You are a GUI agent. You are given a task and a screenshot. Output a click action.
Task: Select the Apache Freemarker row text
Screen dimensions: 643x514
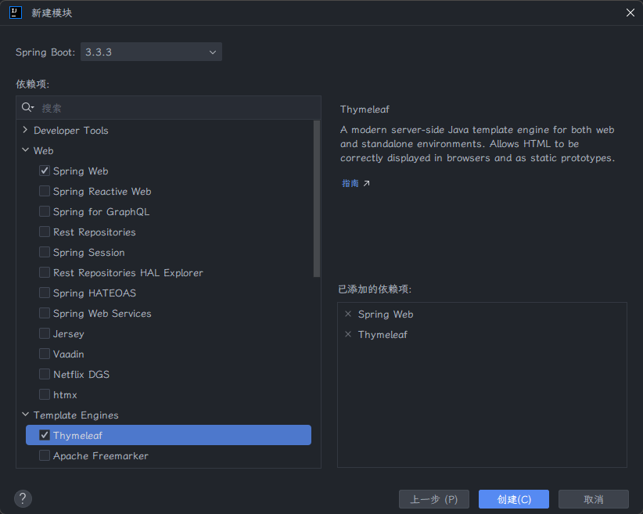pos(101,456)
